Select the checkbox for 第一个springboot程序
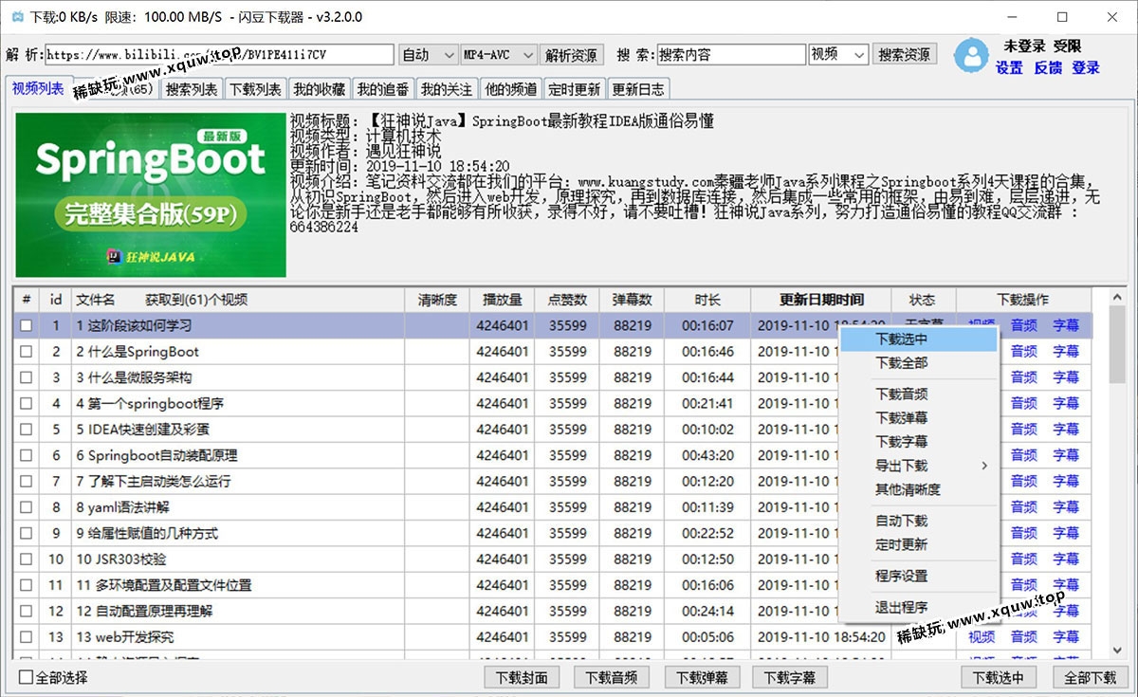 point(27,404)
